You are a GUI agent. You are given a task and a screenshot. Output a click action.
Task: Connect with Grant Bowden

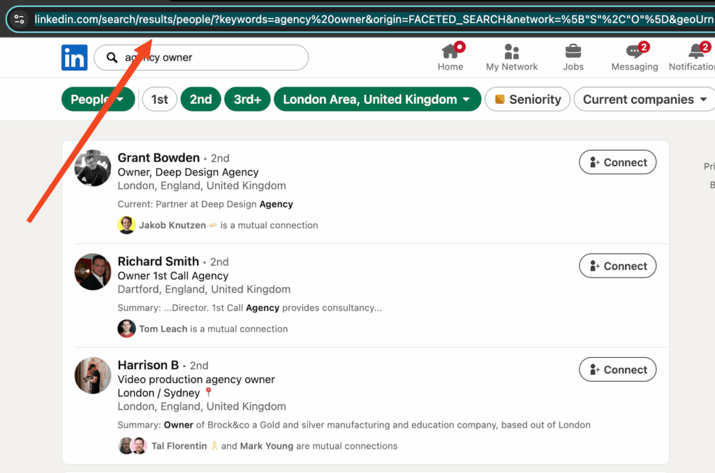coord(617,162)
